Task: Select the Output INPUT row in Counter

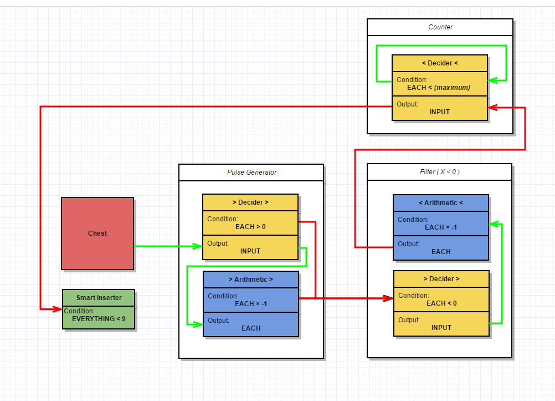Action: (439, 108)
